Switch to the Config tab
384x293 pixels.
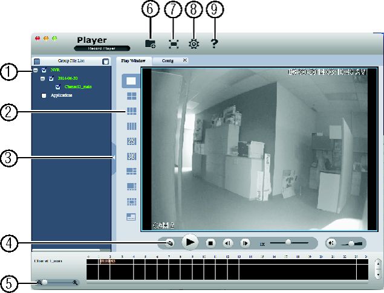coord(168,60)
